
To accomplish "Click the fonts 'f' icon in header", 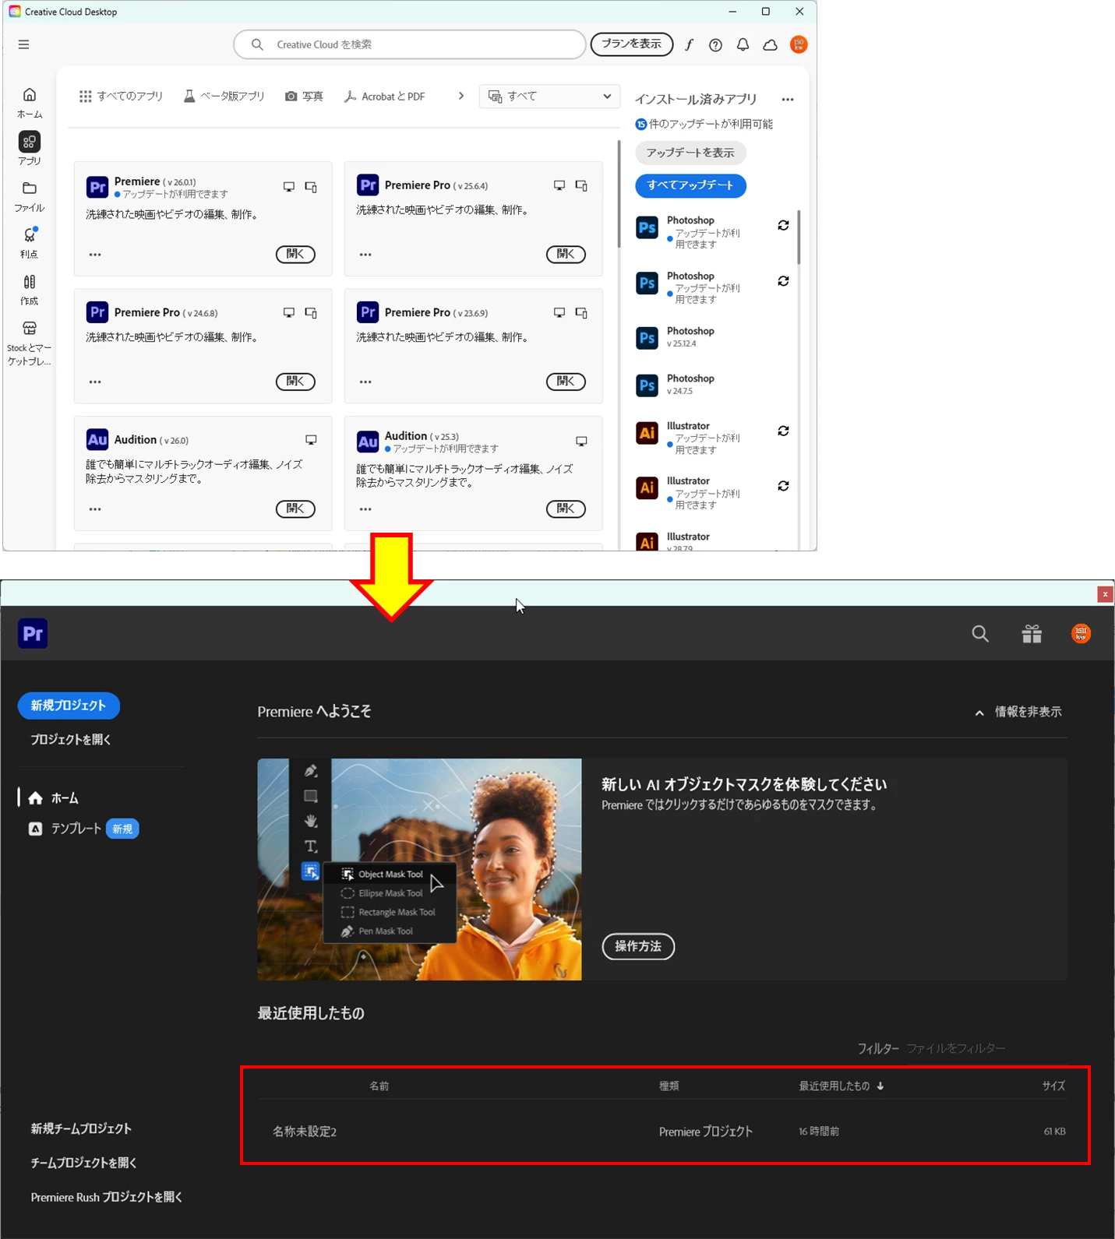I will (x=689, y=45).
